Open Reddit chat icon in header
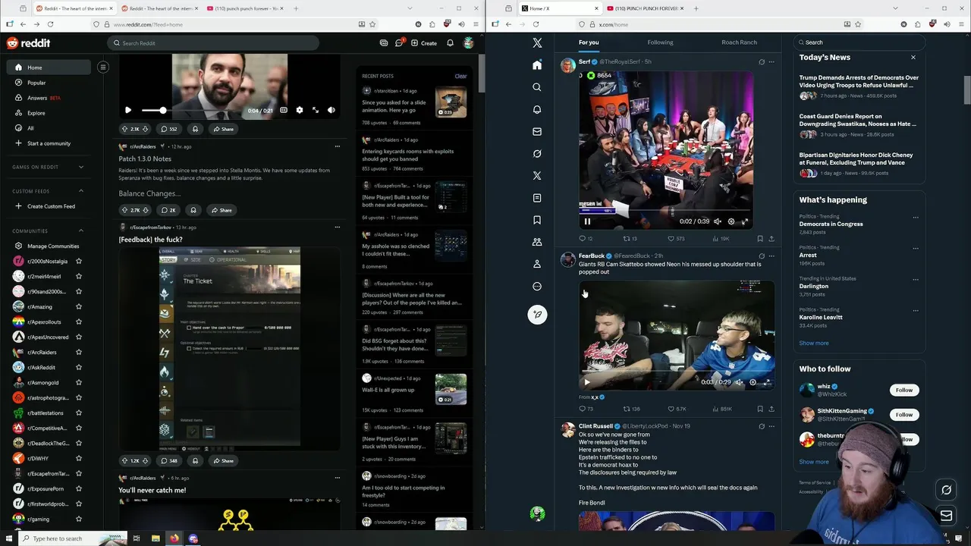Screen dimensions: 971x546 tap(399, 43)
